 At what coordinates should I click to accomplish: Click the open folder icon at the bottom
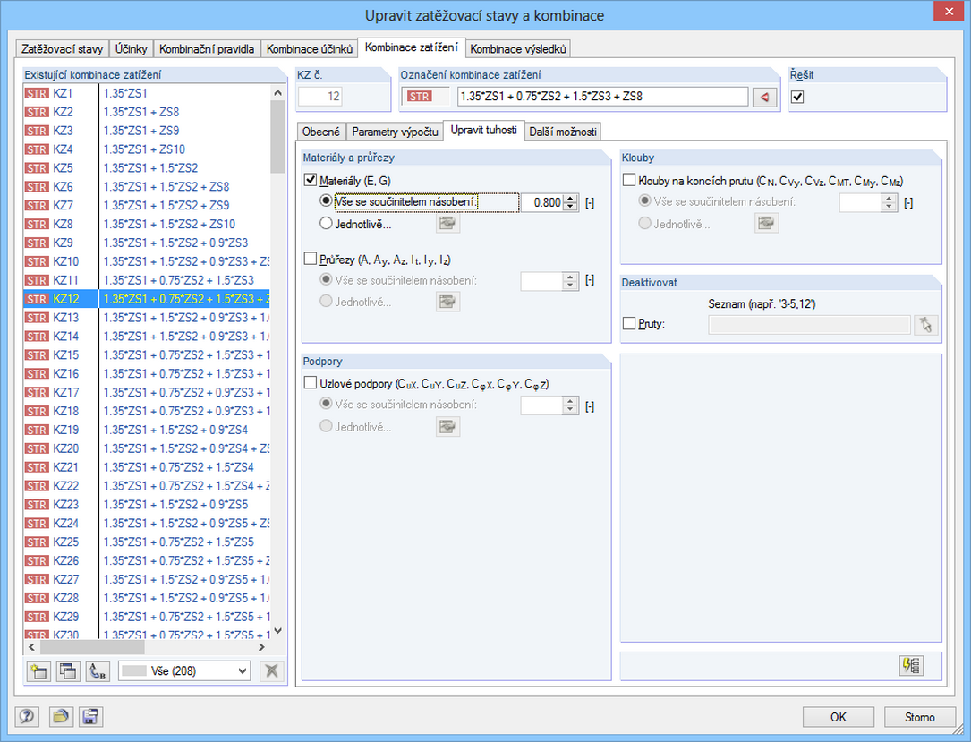pos(61,717)
